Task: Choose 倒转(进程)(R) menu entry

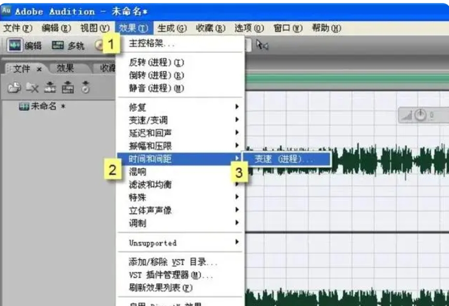Action: tap(180, 75)
